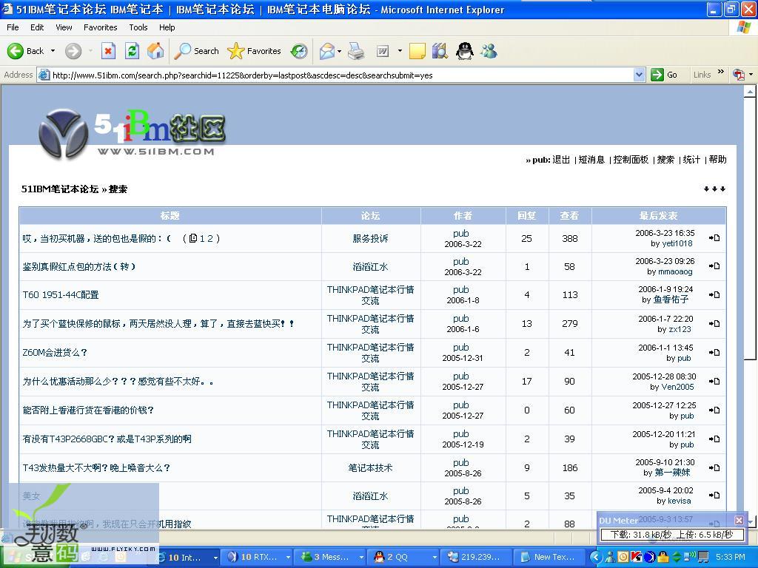
Task: Open the View menu
Action: coord(64,27)
